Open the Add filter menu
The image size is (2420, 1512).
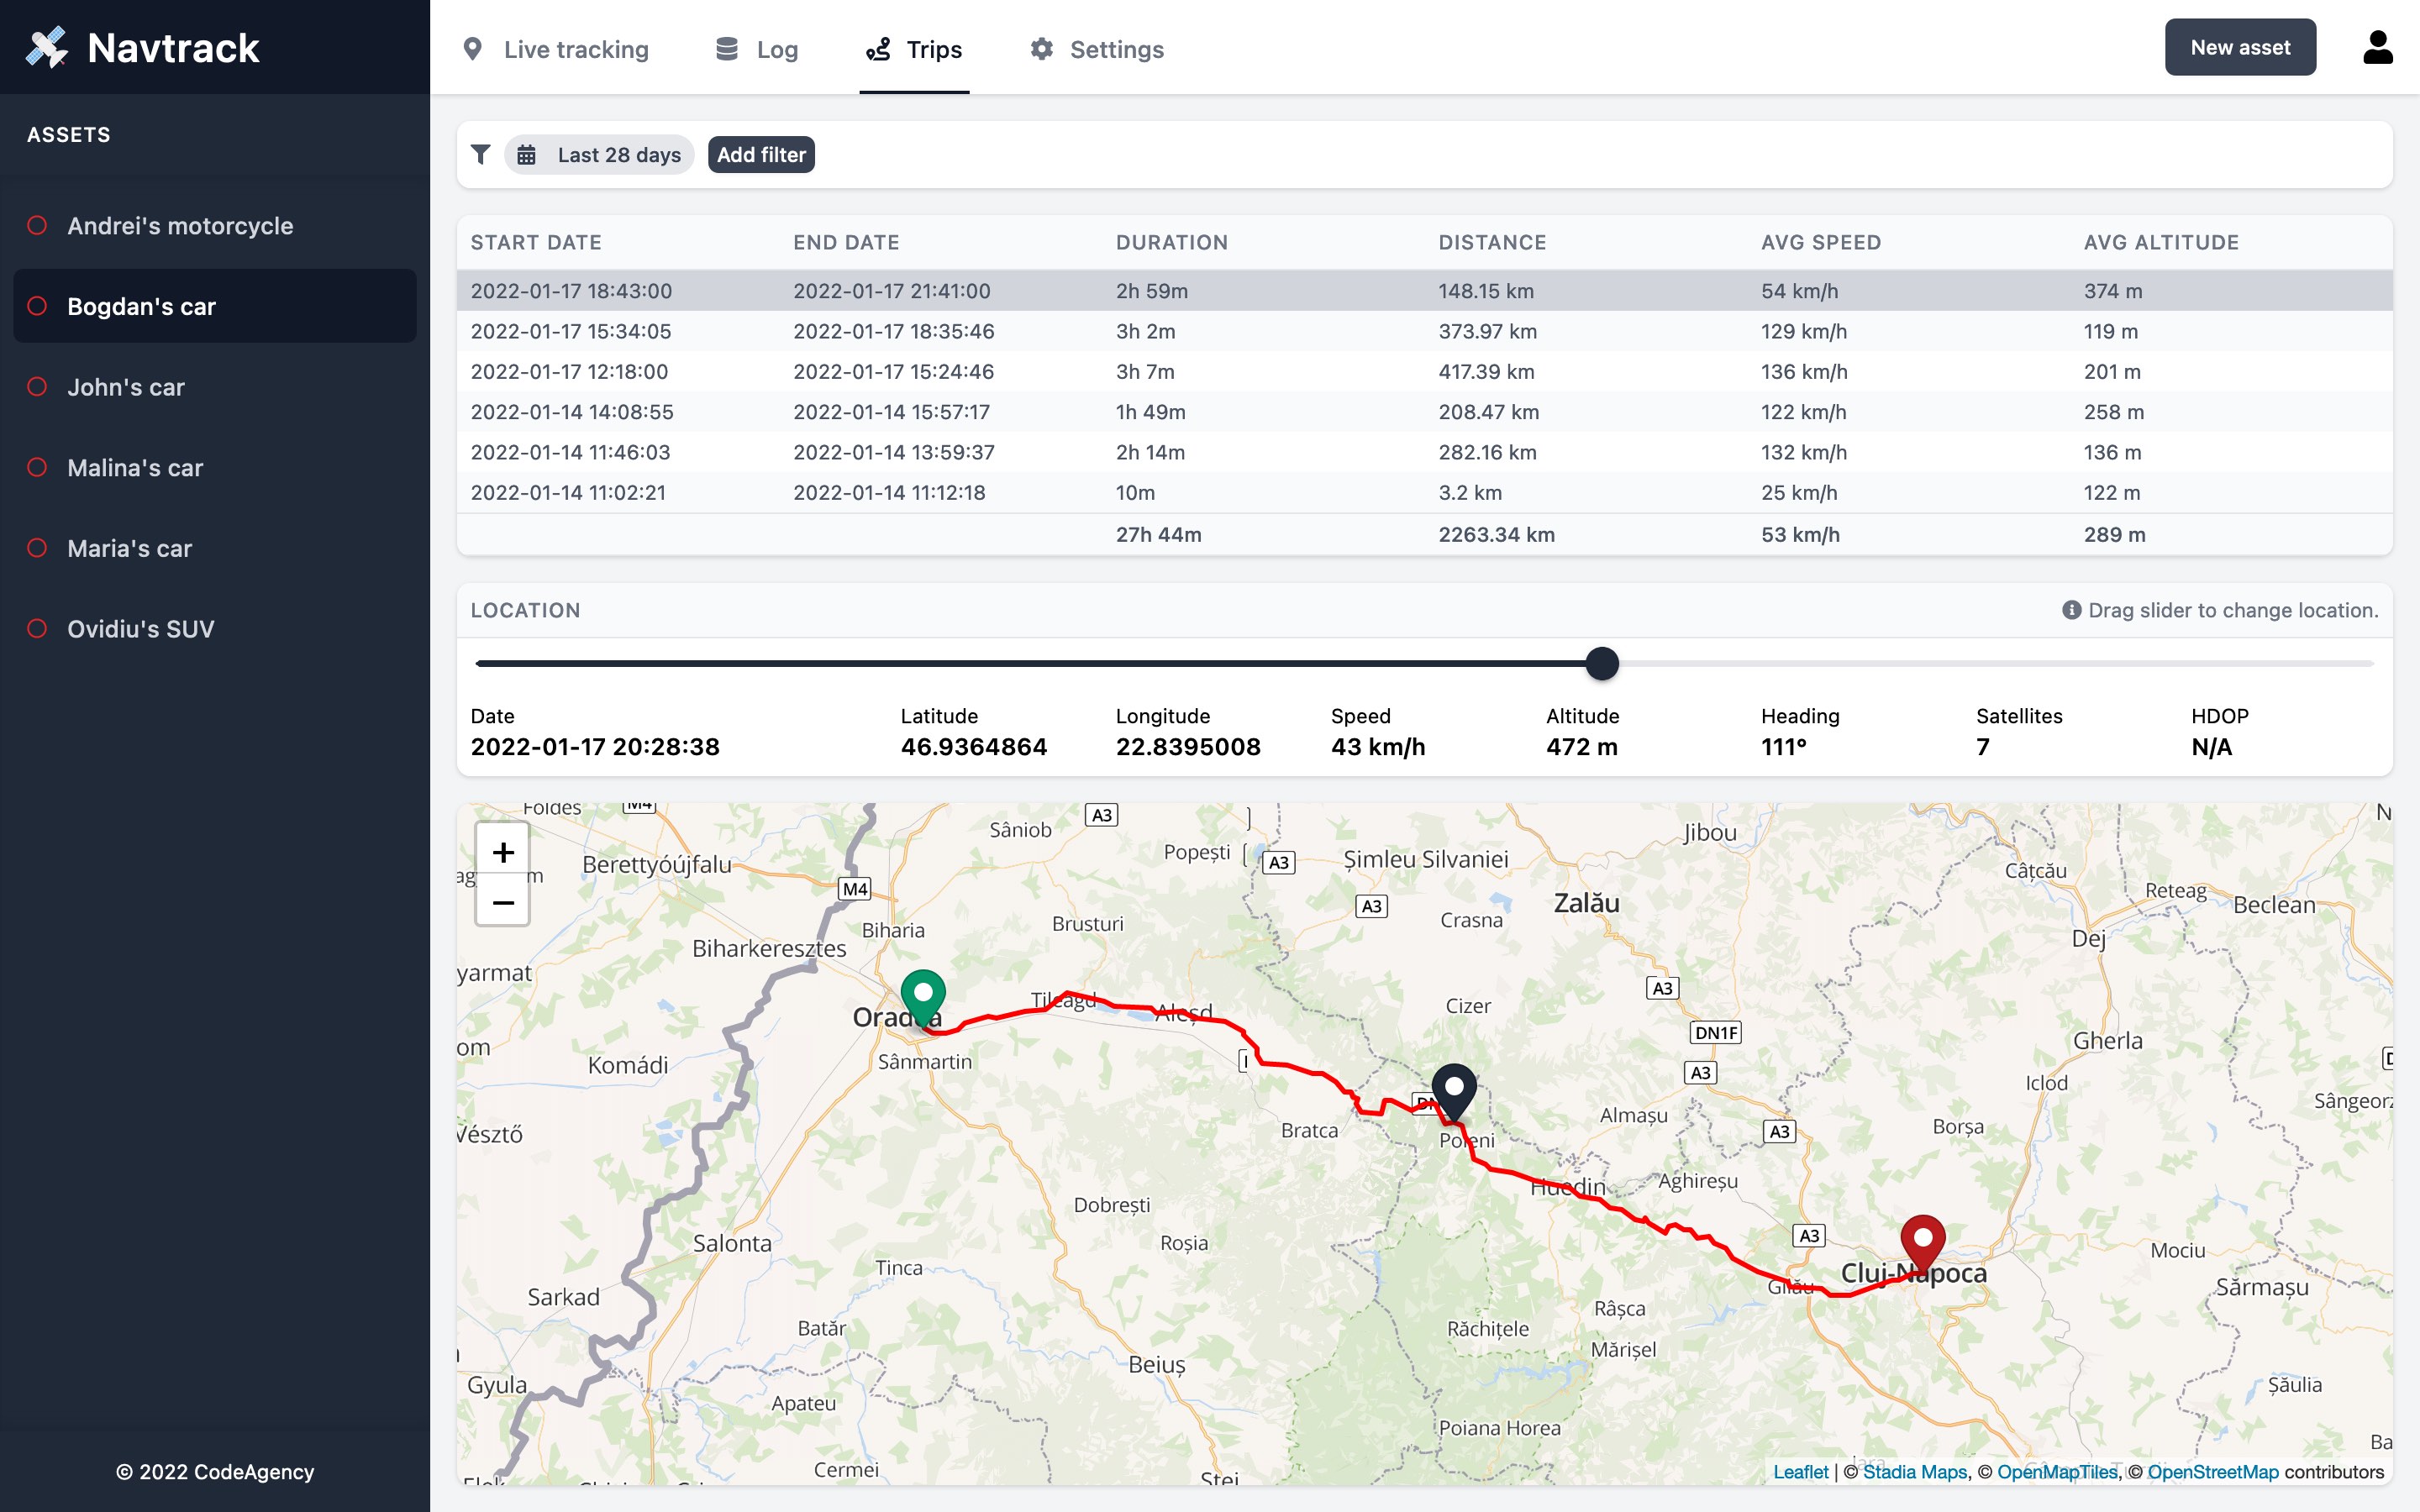pyautogui.click(x=761, y=155)
